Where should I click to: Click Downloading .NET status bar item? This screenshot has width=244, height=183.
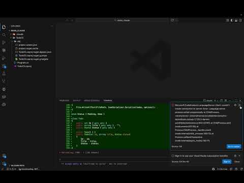tap(29, 169)
